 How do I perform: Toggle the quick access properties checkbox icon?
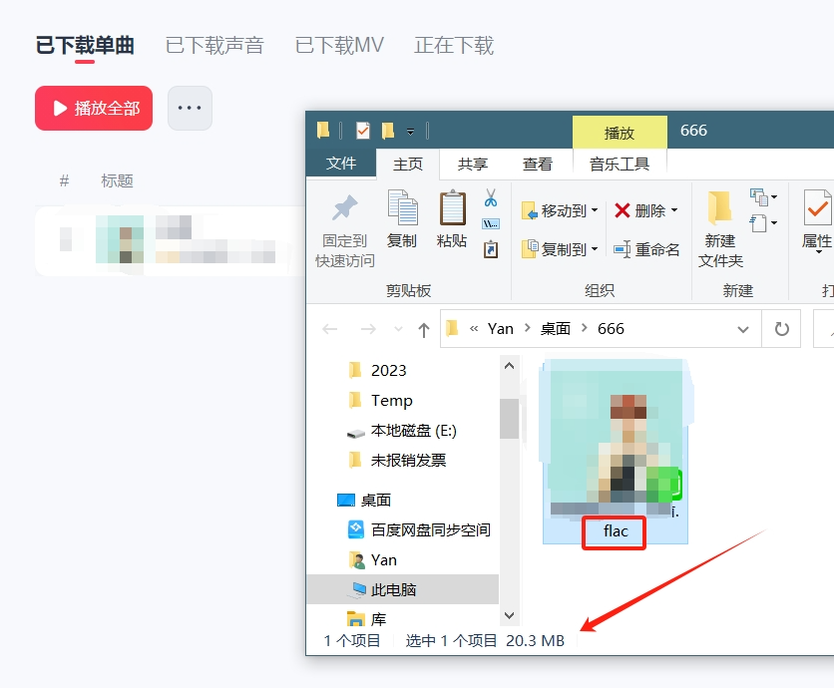pos(362,131)
